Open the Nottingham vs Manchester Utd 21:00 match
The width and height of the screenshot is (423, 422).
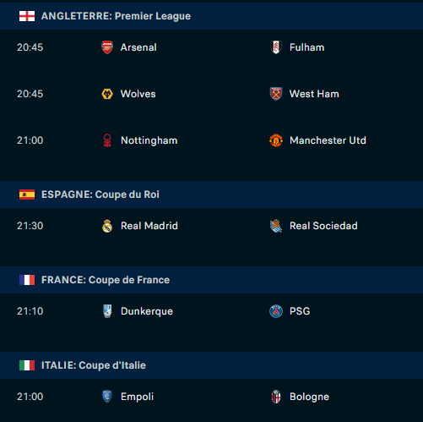pyautogui.click(x=211, y=140)
